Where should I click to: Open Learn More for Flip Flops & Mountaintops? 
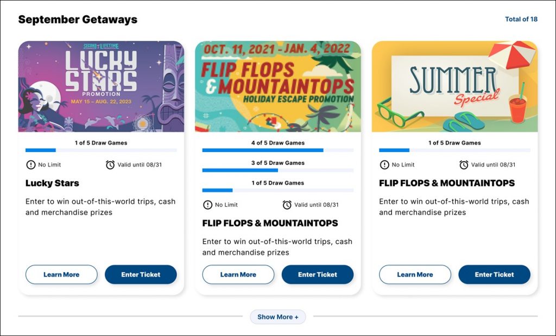(238, 274)
